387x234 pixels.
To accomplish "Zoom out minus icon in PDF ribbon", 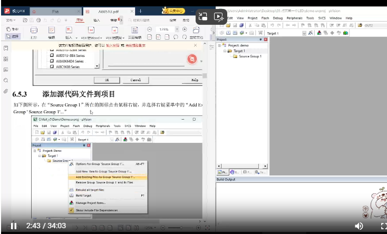I will coord(149,29).
